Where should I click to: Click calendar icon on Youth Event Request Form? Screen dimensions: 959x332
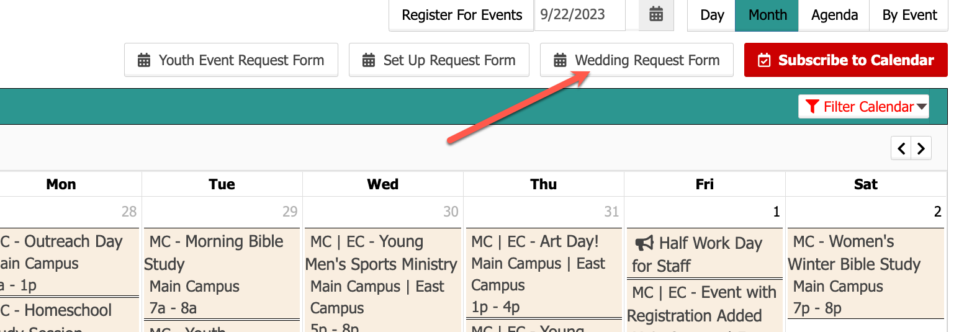[144, 60]
